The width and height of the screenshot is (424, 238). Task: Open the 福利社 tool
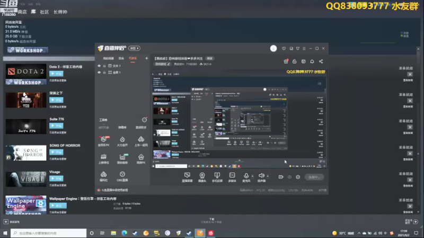pyautogui.click(x=103, y=177)
